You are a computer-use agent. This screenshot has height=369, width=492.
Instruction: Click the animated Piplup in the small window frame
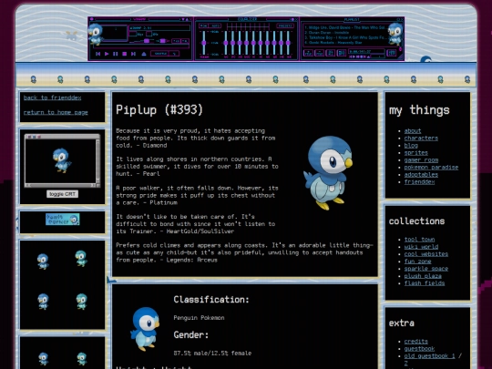62,160
